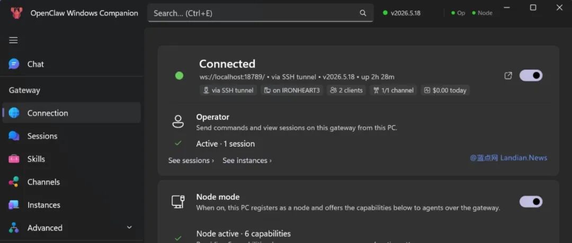Image resolution: width=572 pixels, height=243 pixels.
Task: Expand the Advanced section chevron
Action: pyautogui.click(x=129, y=227)
